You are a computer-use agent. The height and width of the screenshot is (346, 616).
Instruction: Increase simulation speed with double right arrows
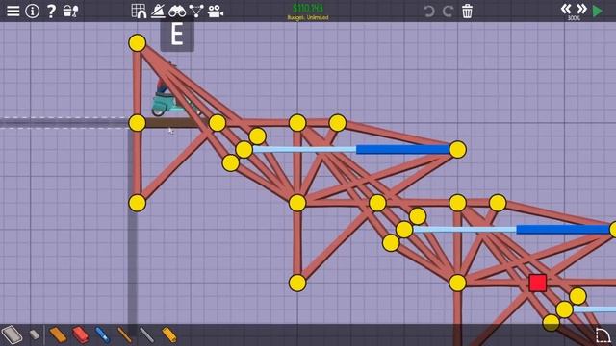(581, 9)
